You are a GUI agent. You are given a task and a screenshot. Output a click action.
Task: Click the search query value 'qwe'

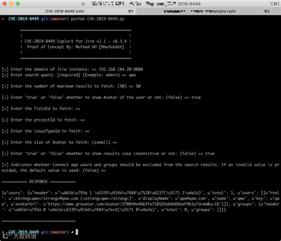coord(132,75)
